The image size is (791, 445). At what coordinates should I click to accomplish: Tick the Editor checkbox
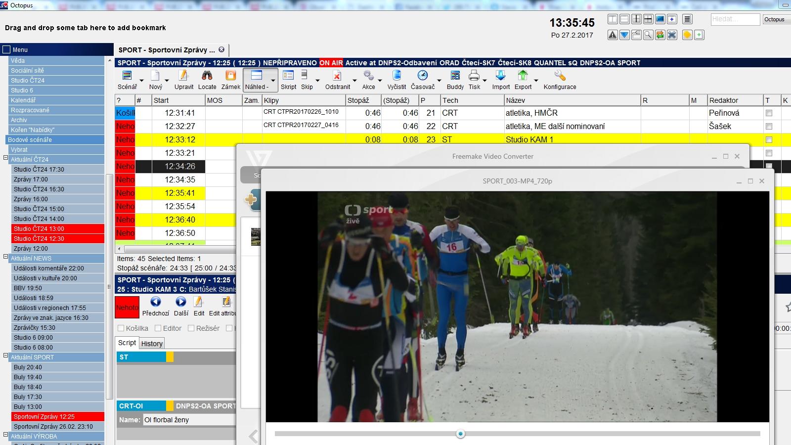(158, 328)
